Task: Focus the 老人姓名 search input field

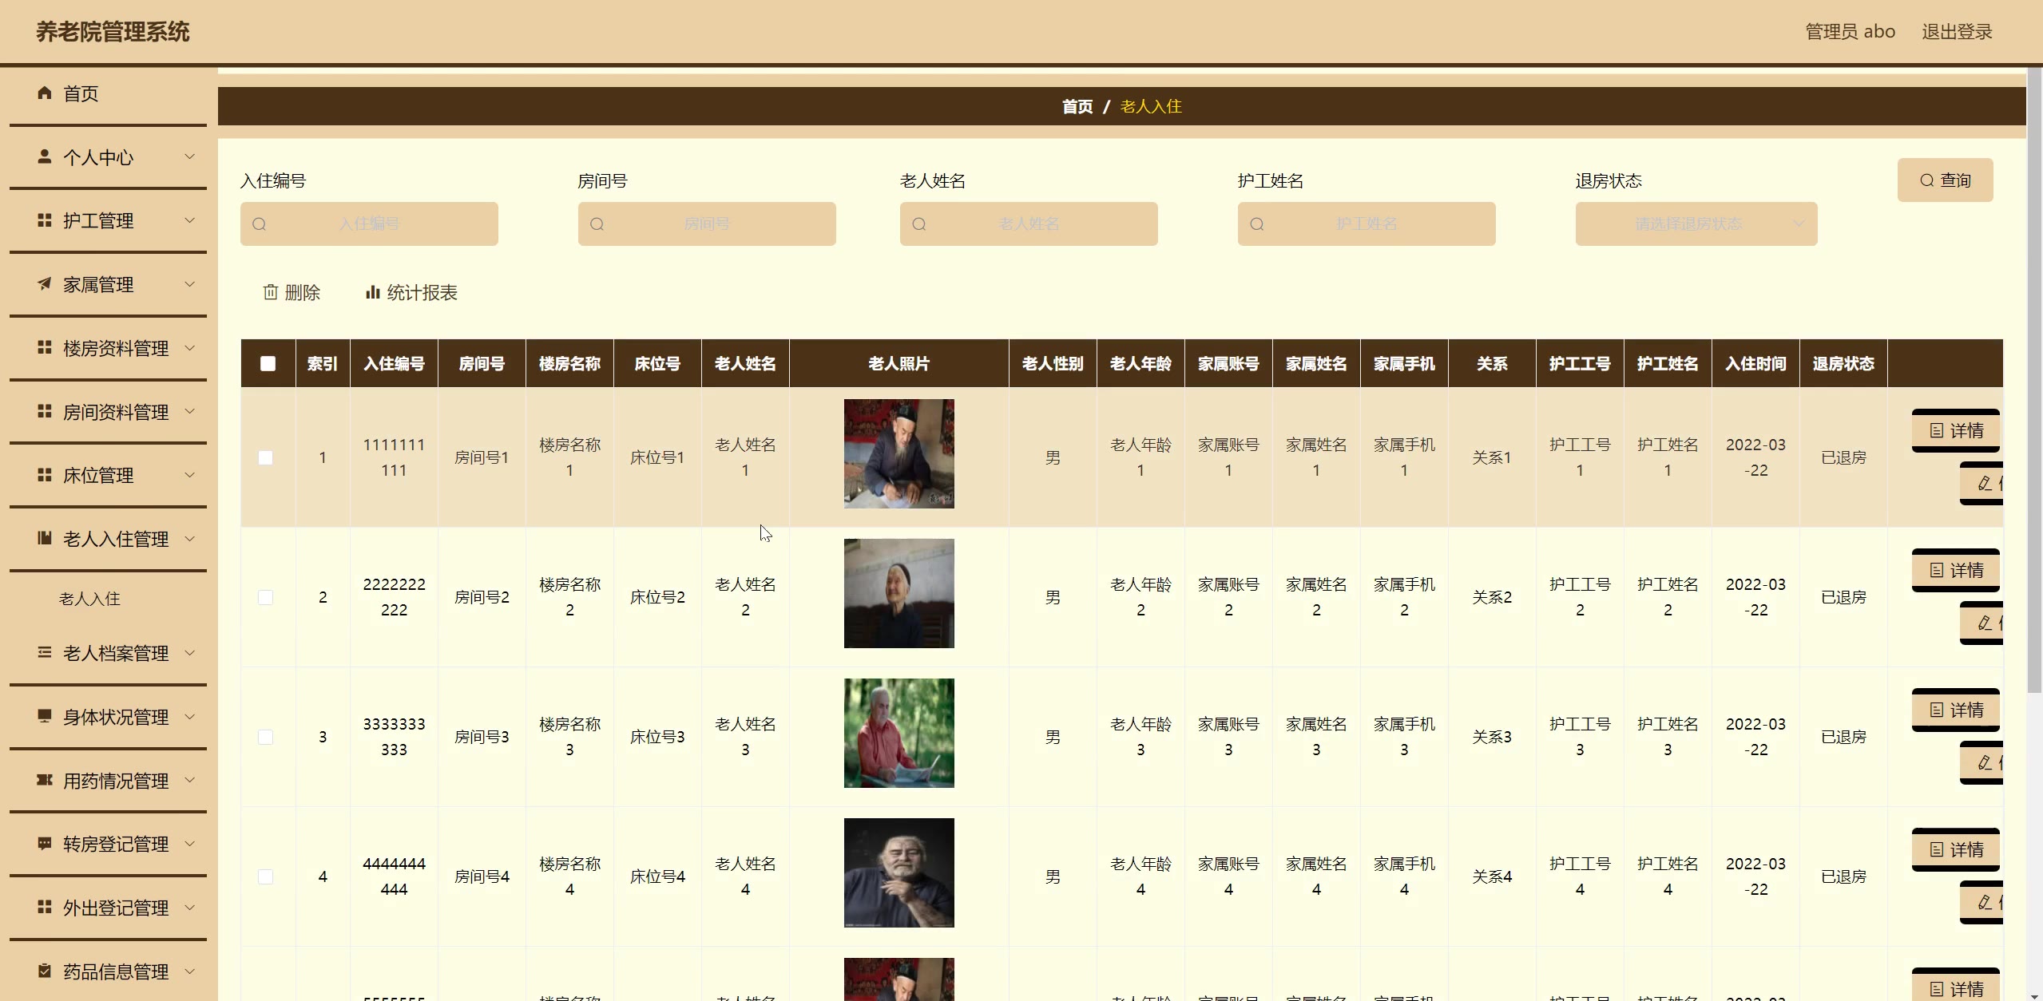Action: 1029,224
